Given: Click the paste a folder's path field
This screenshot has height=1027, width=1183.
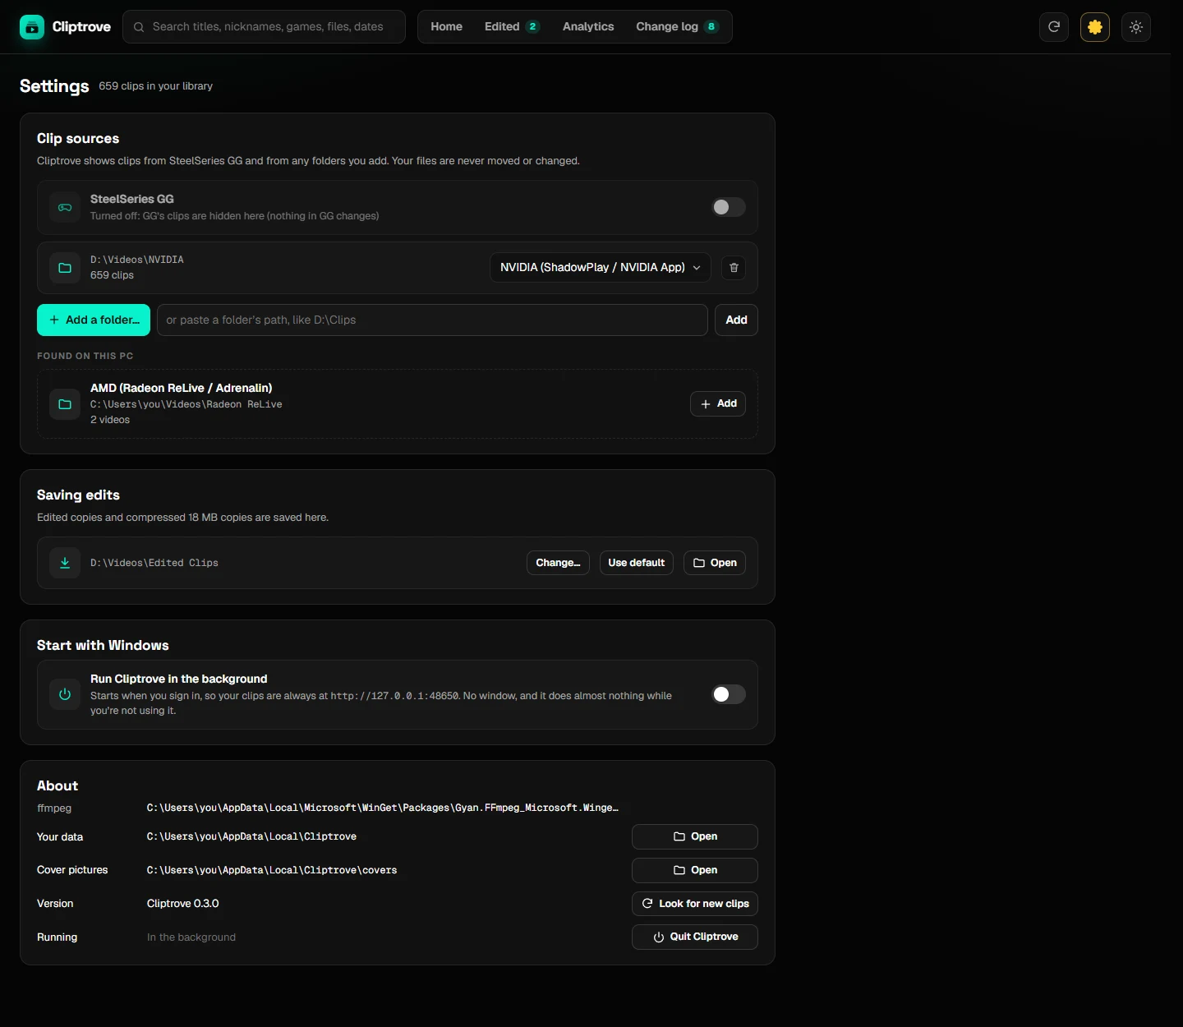Looking at the screenshot, I should tap(432, 320).
